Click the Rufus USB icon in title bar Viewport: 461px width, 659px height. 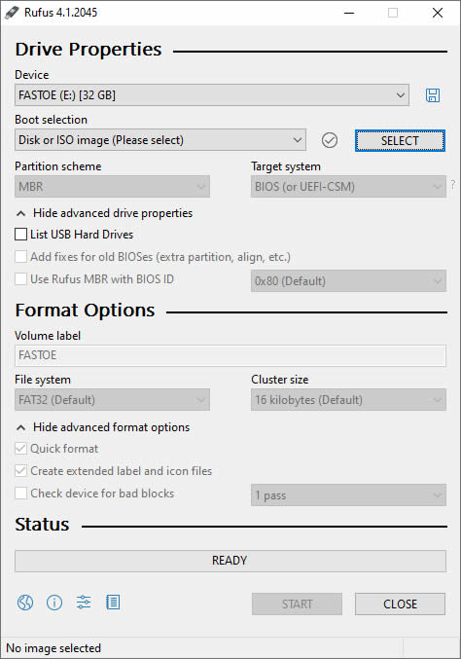(x=12, y=13)
